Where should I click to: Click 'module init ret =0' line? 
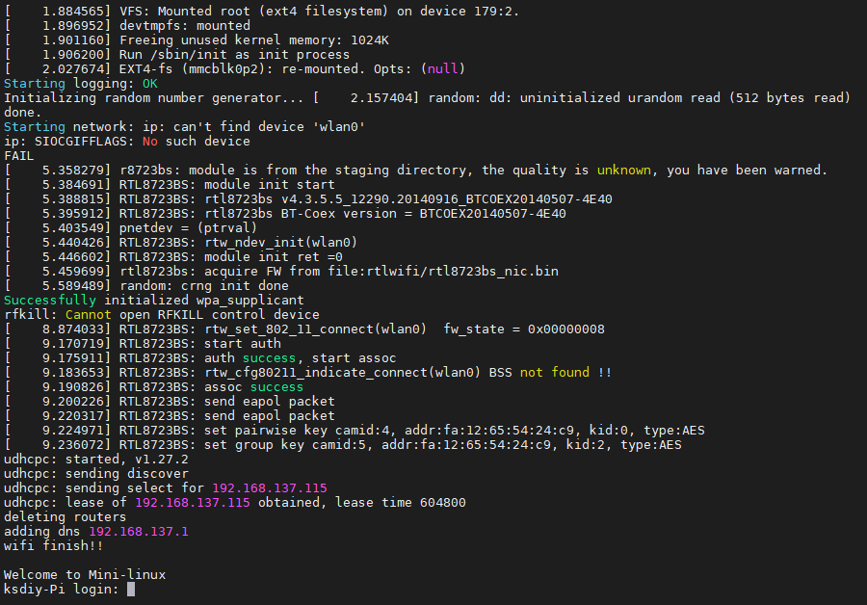tap(173, 257)
